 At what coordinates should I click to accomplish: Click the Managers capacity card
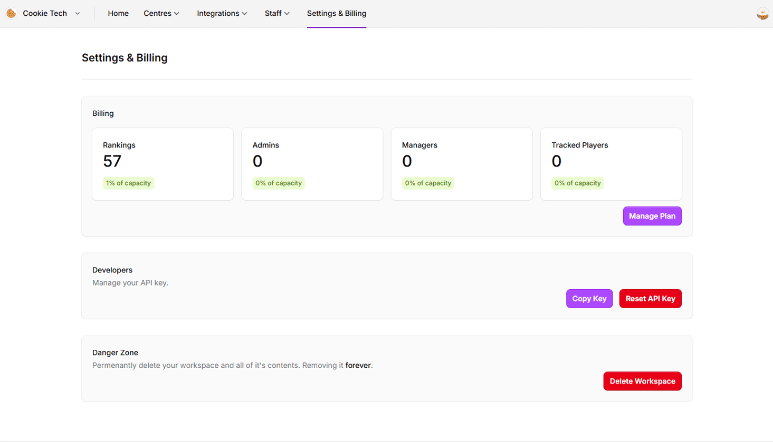coord(462,164)
